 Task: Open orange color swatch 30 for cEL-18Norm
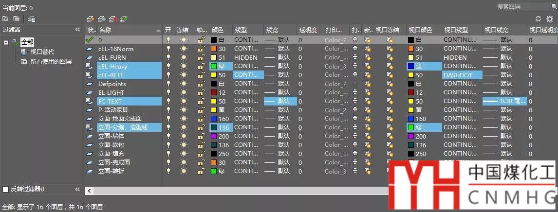coord(214,49)
